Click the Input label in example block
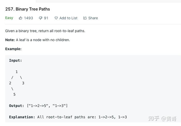Viewport: 181px width, 126px height. pos(16,60)
